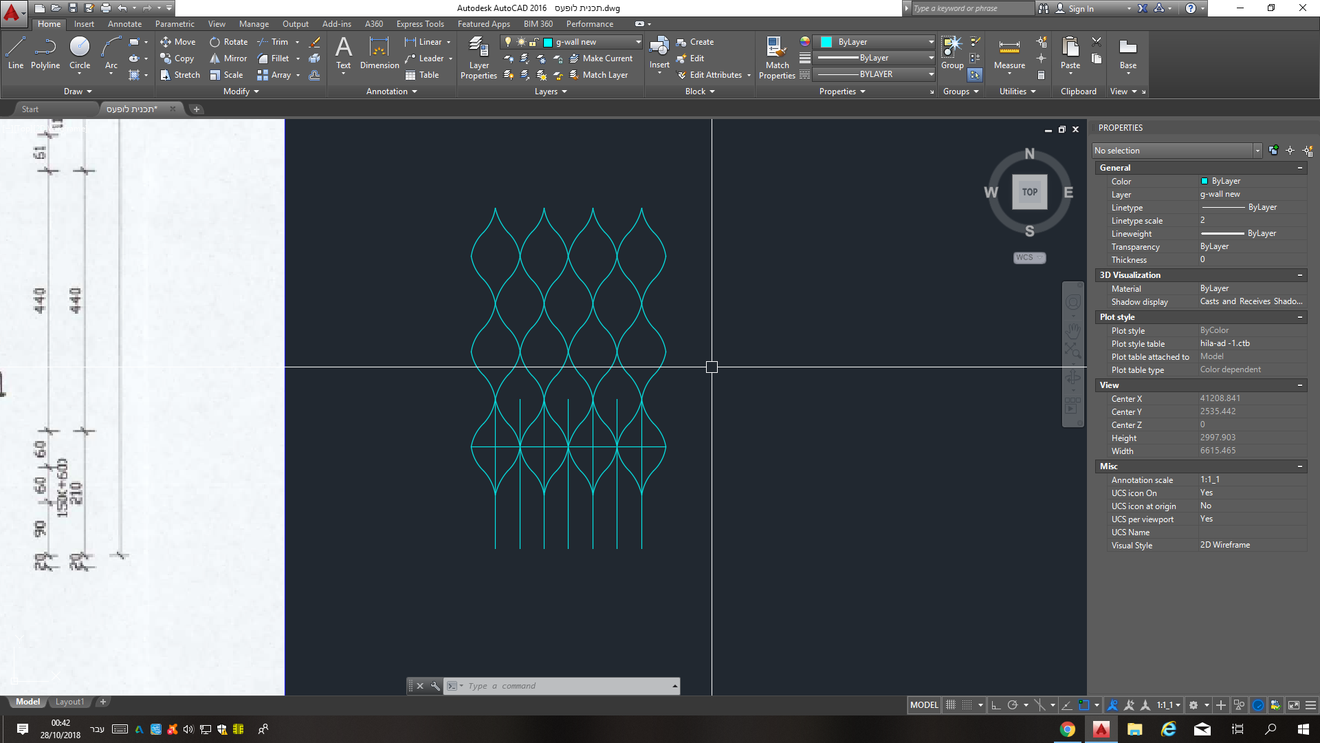Image resolution: width=1320 pixels, height=743 pixels.
Task: Click the Color swatch in Properties General
Action: point(1204,182)
